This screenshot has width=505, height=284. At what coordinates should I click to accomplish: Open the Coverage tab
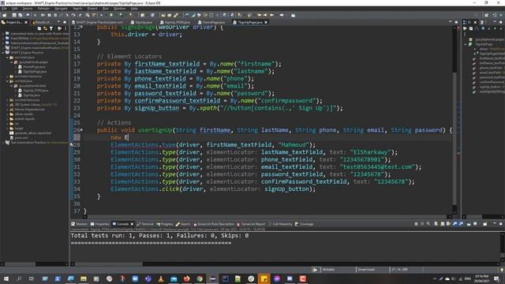[304, 224]
